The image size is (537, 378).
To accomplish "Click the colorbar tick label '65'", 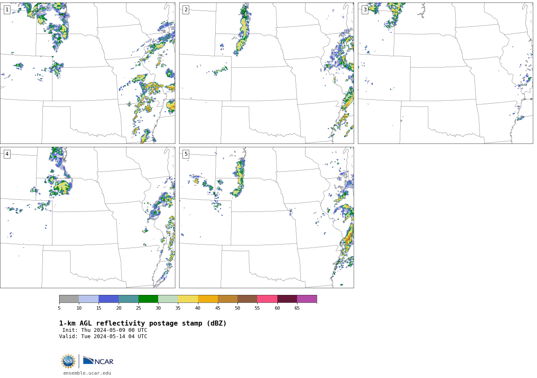I will tap(297, 308).
